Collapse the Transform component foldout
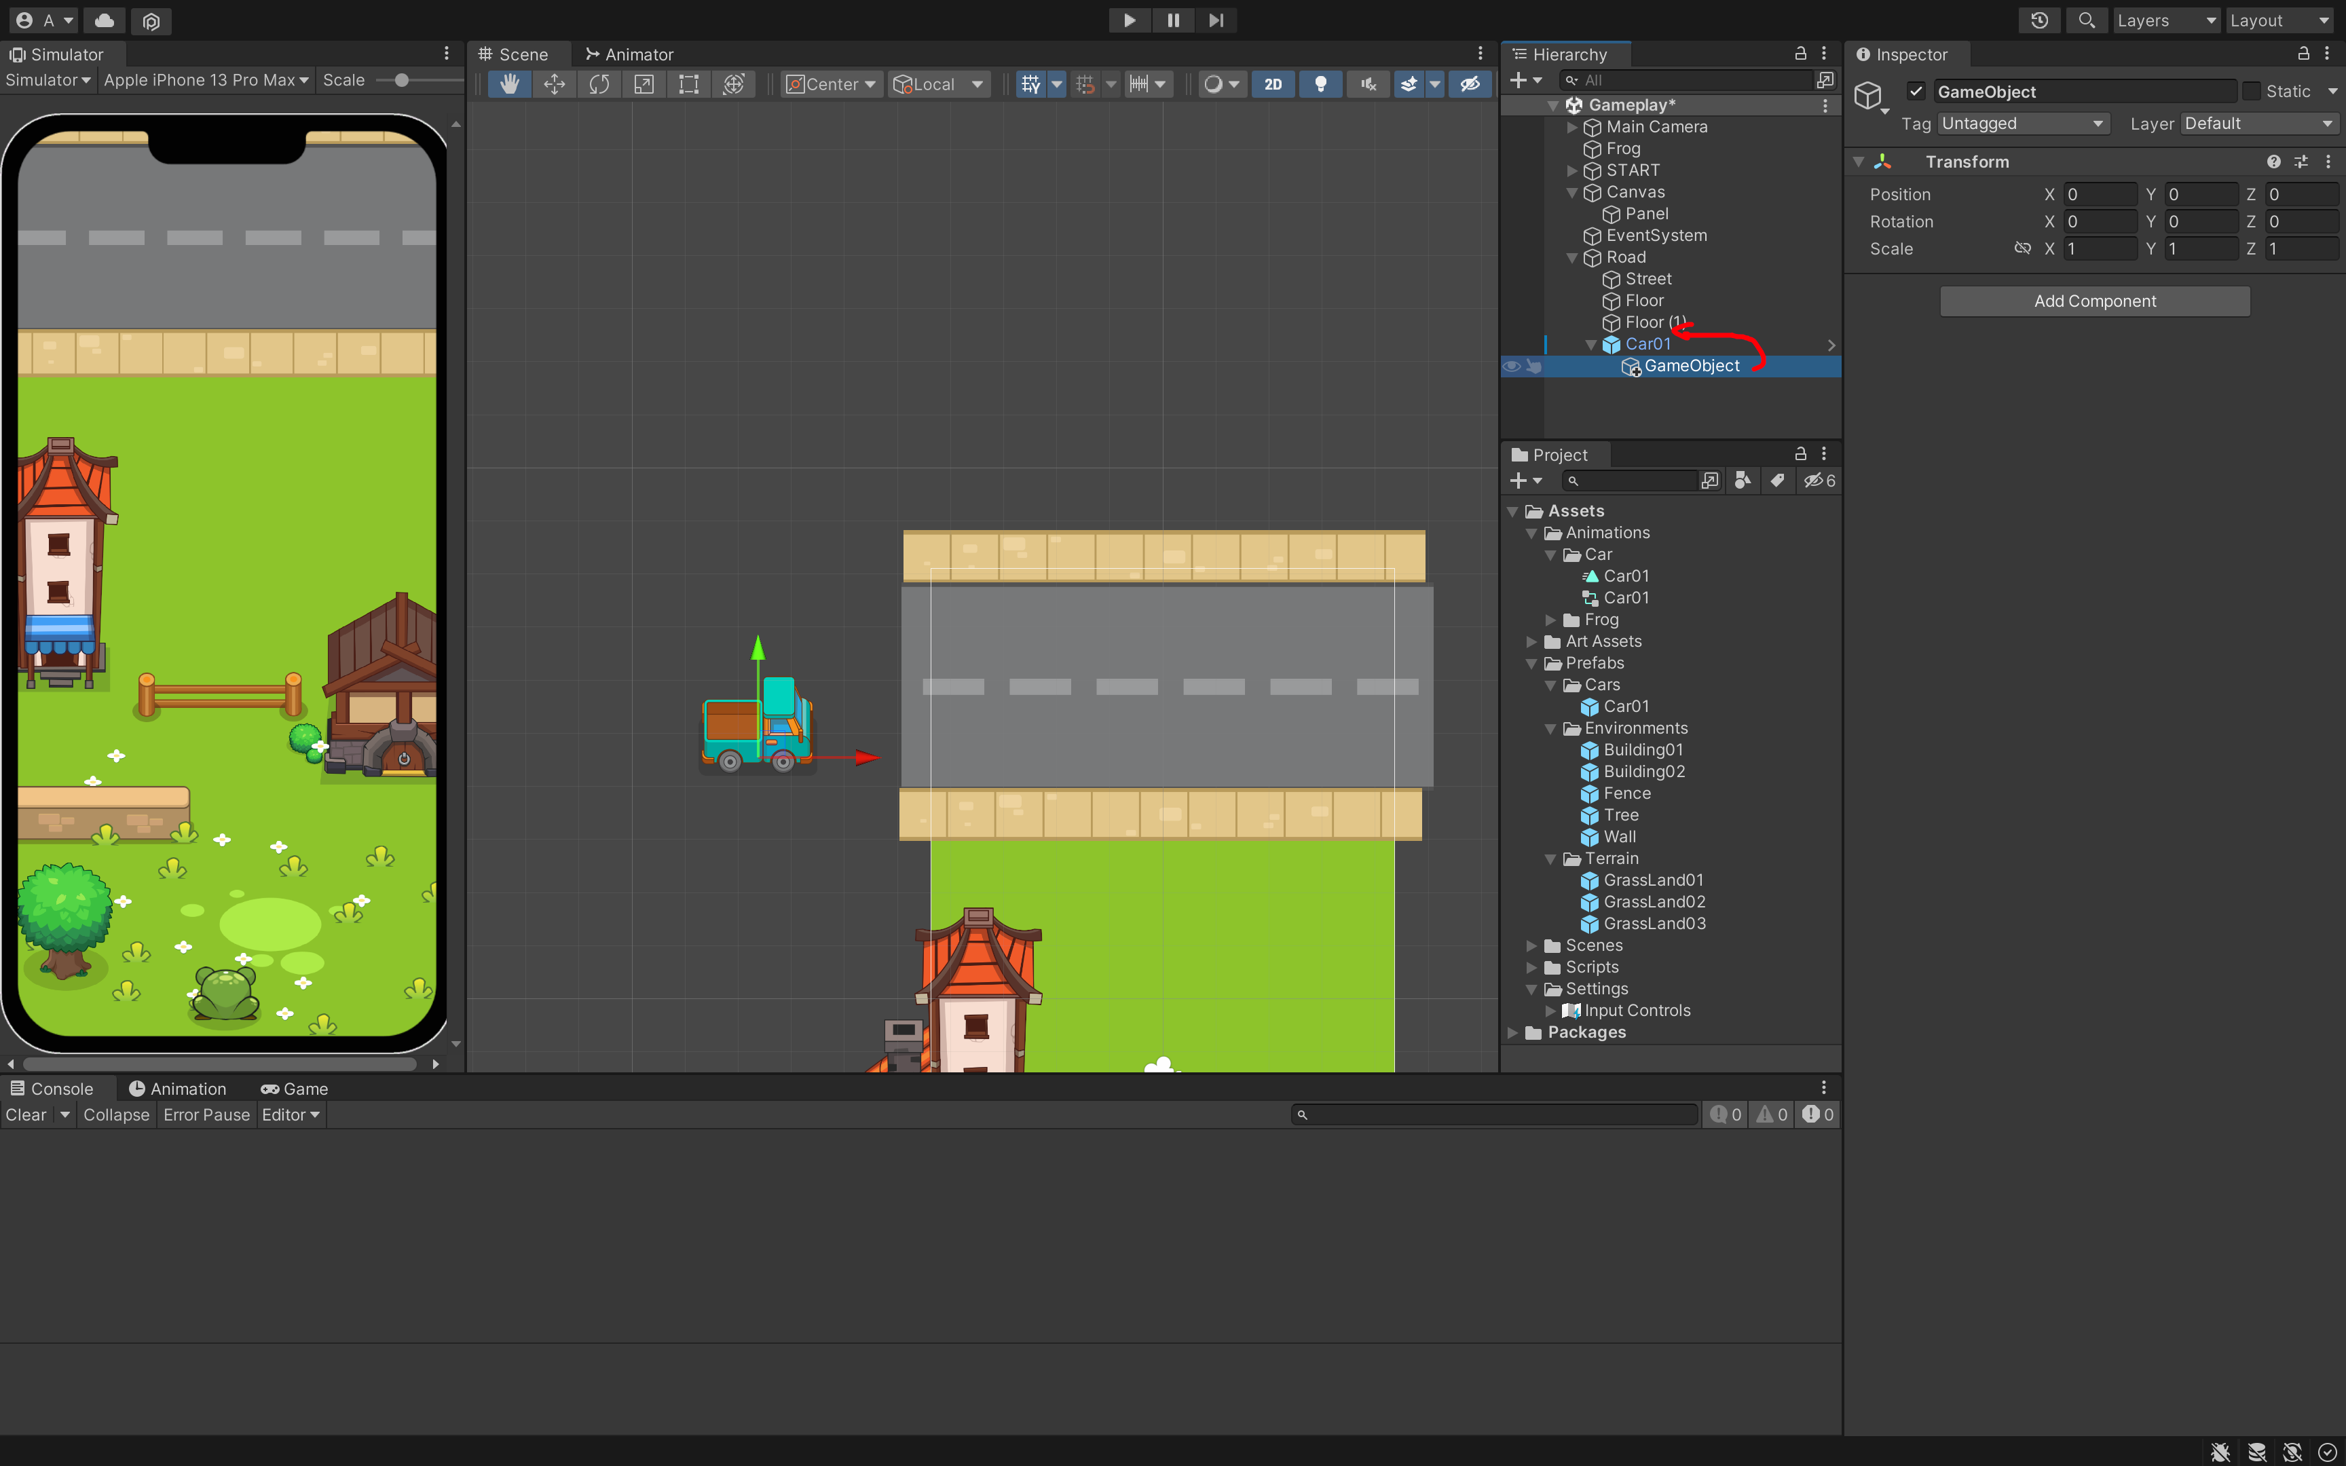This screenshot has width=2346, height=1466. pos(1859,162)
